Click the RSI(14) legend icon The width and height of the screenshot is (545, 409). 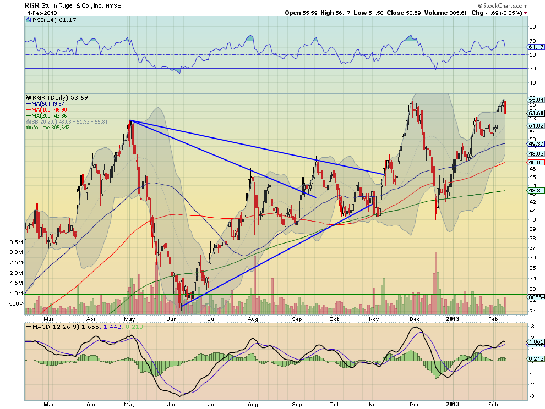click(x=29, y=20)
